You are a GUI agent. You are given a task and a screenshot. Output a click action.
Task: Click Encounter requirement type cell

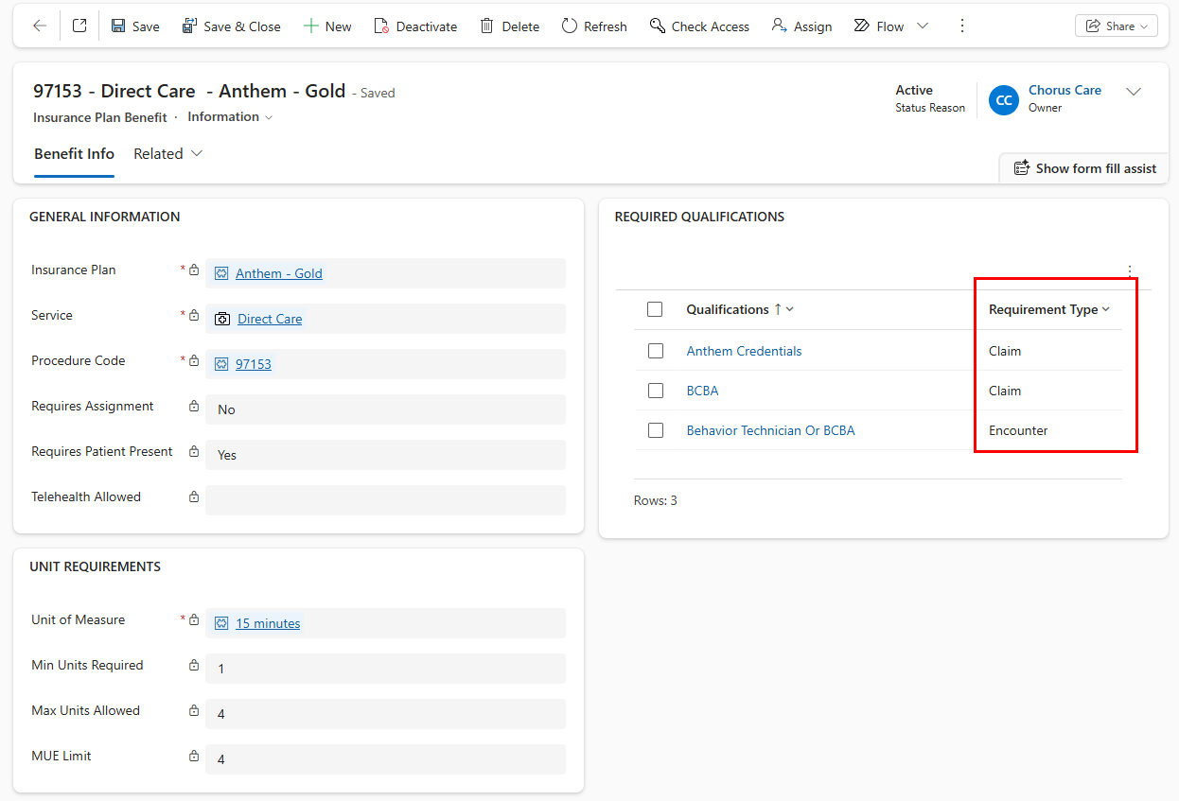click(1018, 430)
